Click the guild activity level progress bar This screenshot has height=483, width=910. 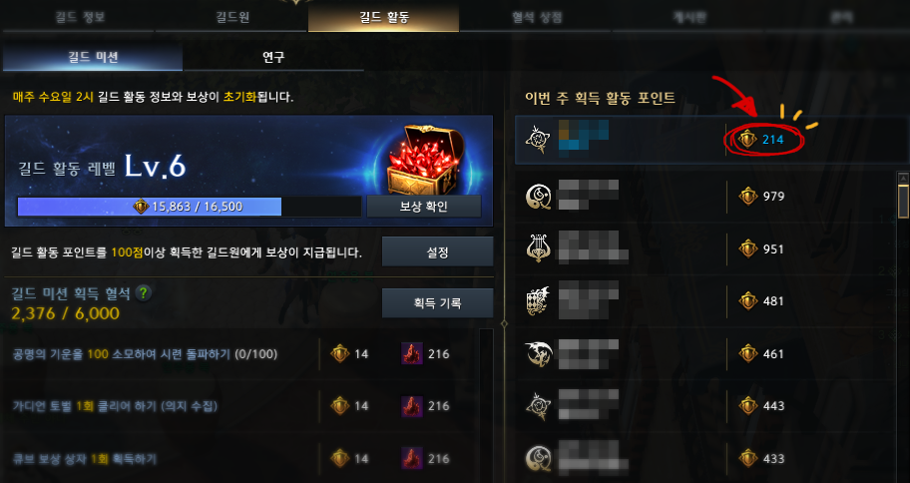click(190, 207)
